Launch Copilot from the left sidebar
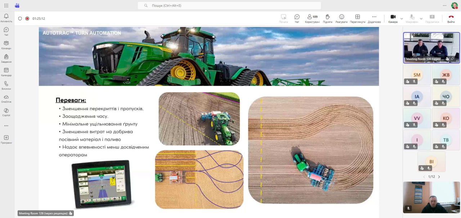 tap(6, 112)
